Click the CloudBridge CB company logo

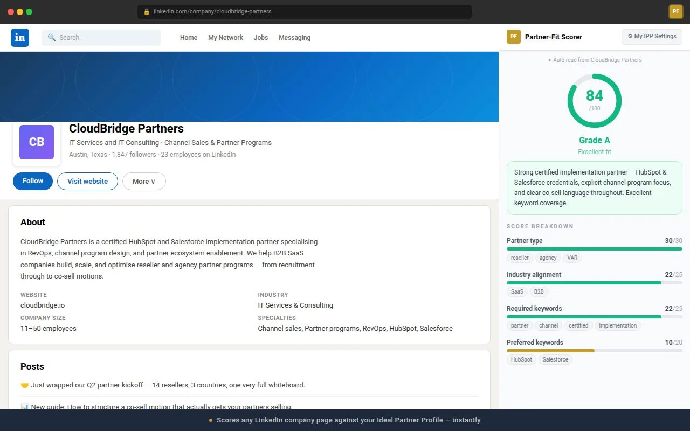click(x=37, y=142)
